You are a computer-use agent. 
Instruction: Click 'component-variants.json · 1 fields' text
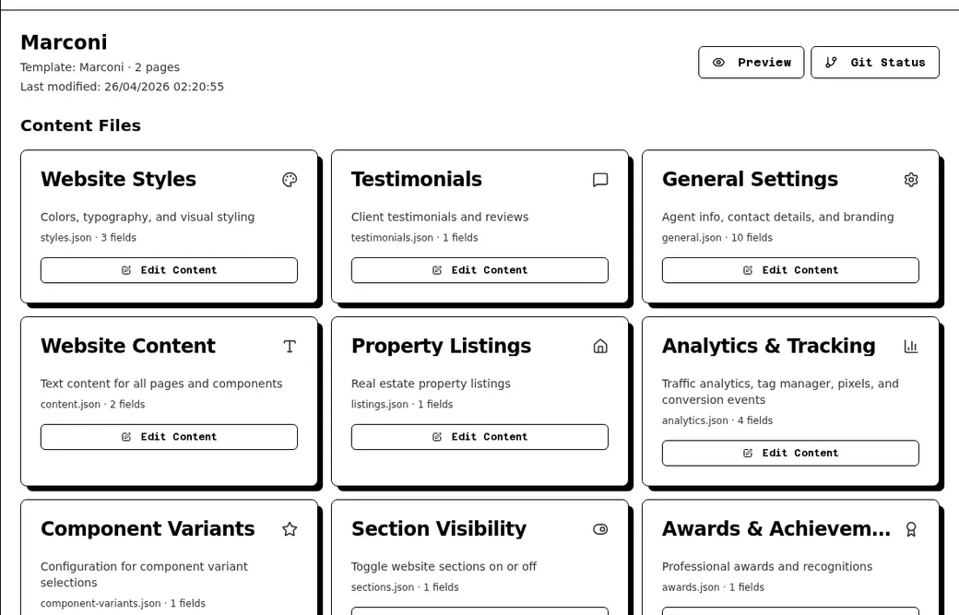pos(123,603)
